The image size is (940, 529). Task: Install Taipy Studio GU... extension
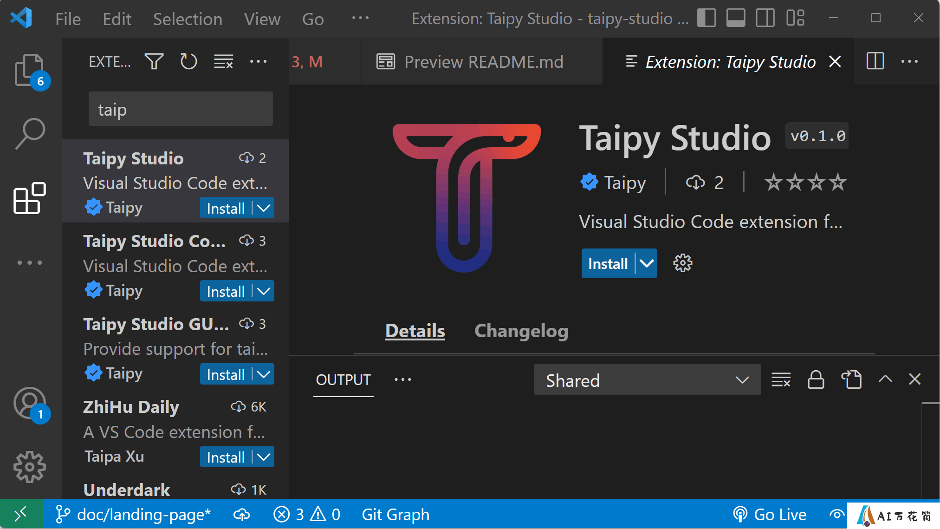pos(226,374)
